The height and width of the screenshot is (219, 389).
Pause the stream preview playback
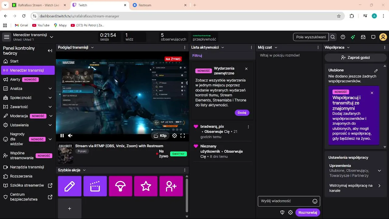click(62, 136)
